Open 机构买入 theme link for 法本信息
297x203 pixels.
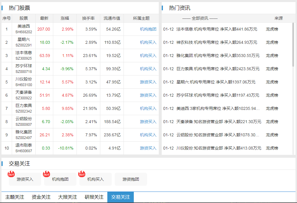click(148, 56)
